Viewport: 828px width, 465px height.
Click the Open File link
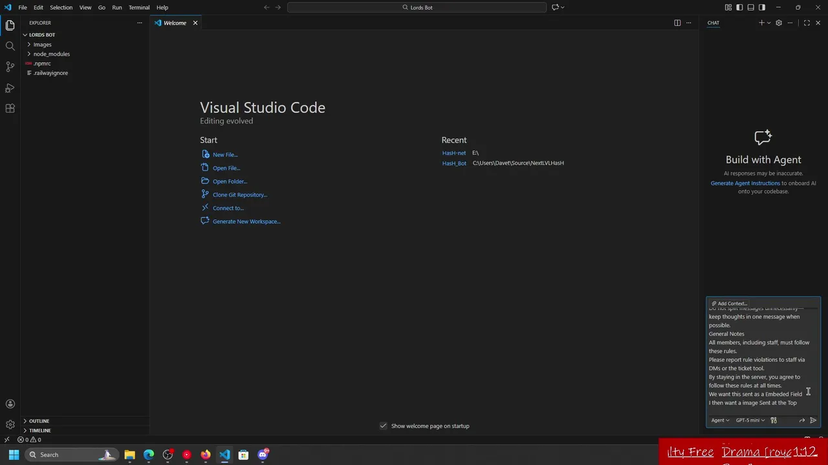click(226, 168)
